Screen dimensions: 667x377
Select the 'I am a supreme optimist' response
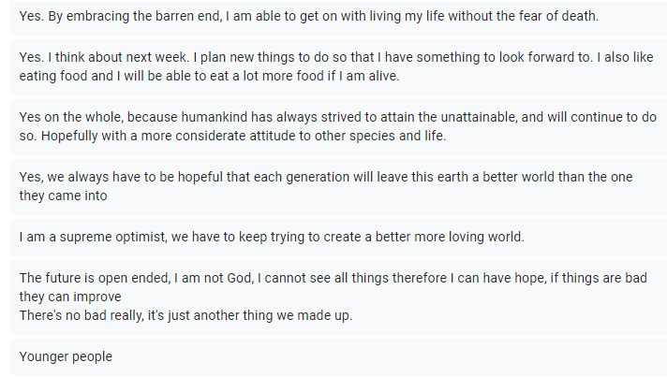click(271, 237)
